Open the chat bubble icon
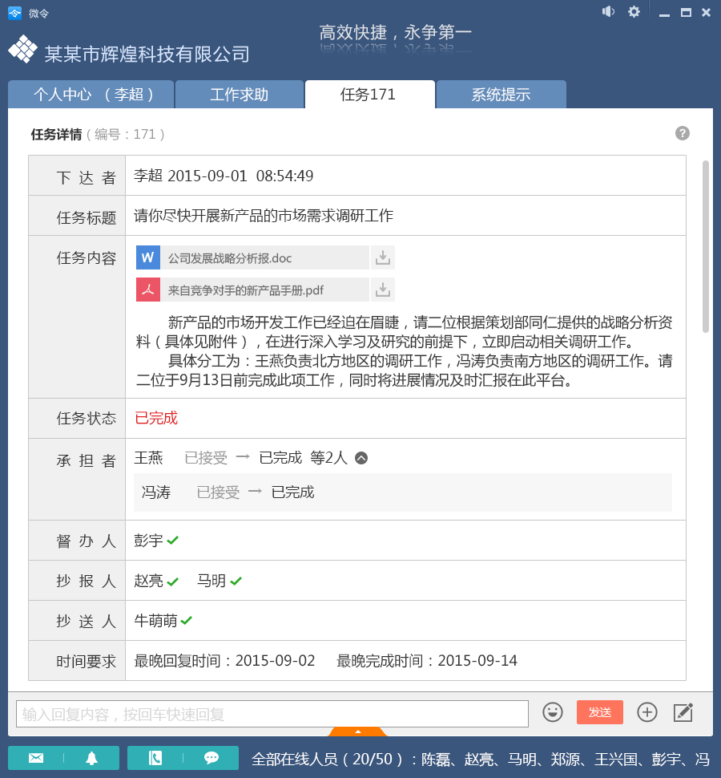The width and height of the screenshot is (721, 778). [x=211, y=758]
